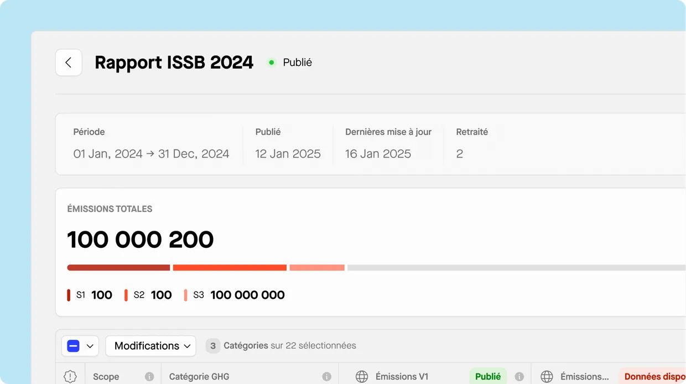Click the light salmon S3 bar segment
Image resolution: width=686 pixels, height=384 pixels.
point(317,268)
